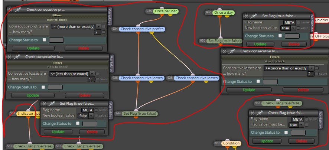This screenshot has height=150, width=329.
Task: Select Check consecutive losses node 938
Action: pos(196,78)
